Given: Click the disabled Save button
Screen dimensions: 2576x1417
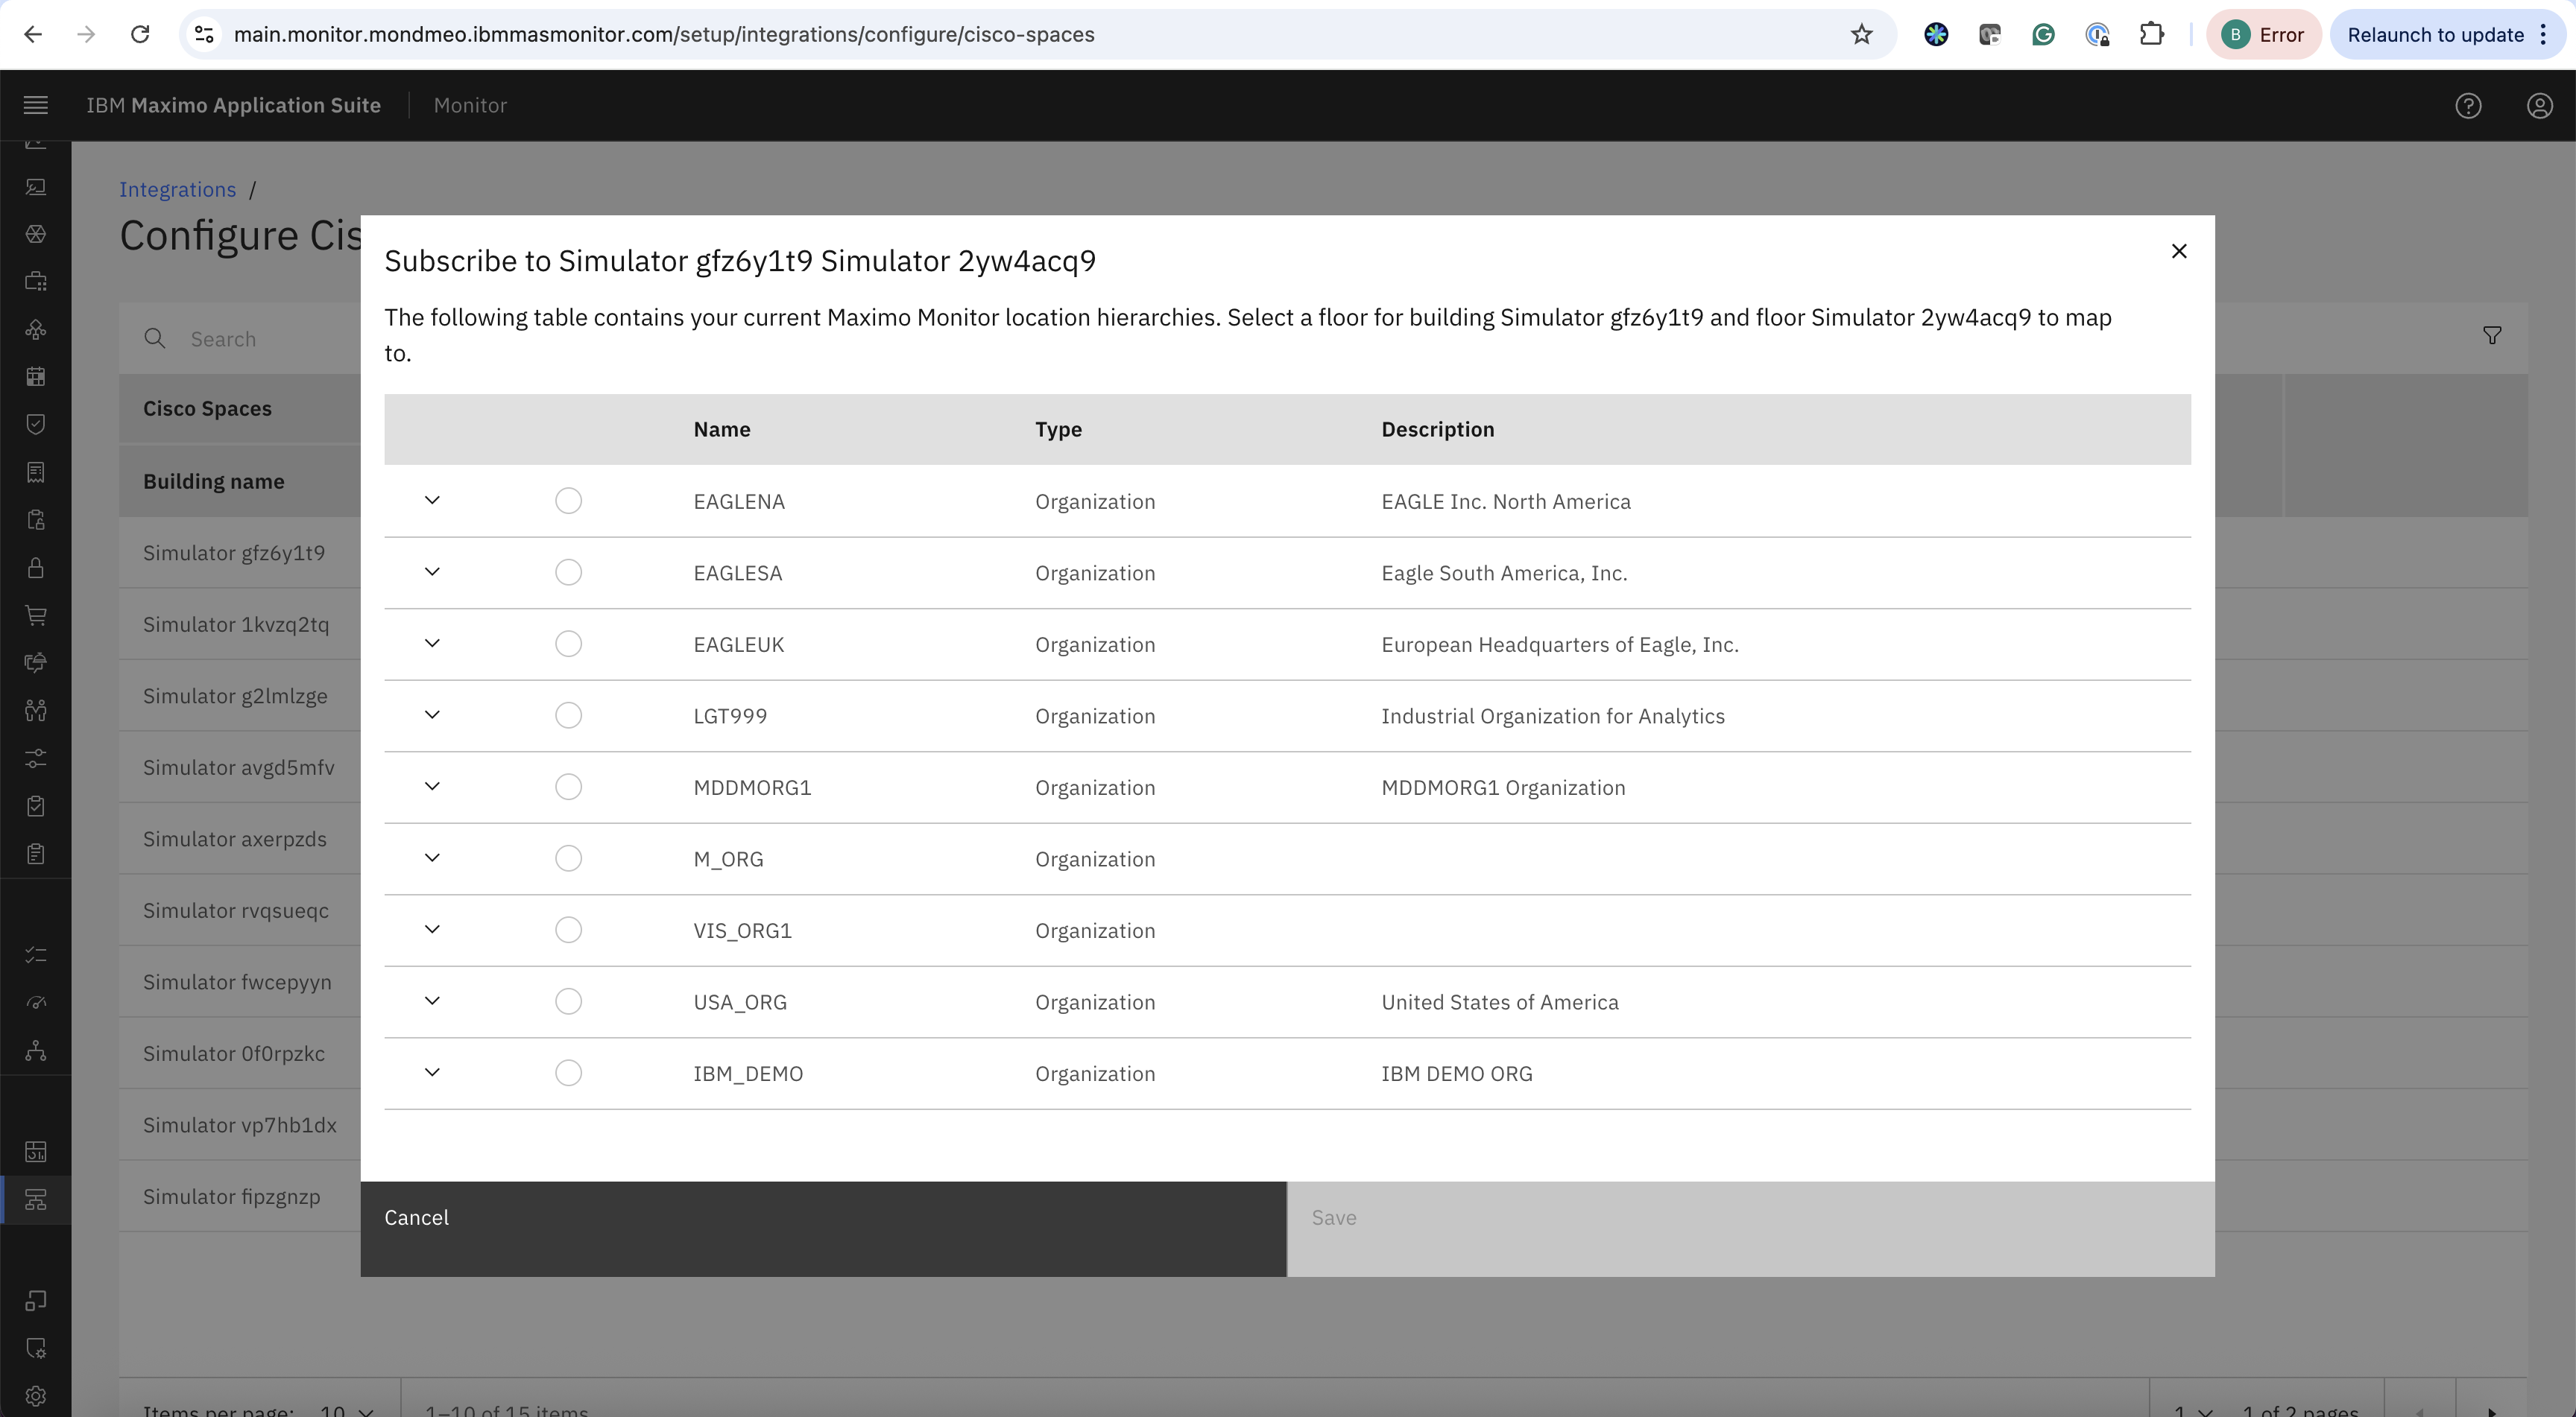Looking at the screenshot, I should (1751, 1229).
